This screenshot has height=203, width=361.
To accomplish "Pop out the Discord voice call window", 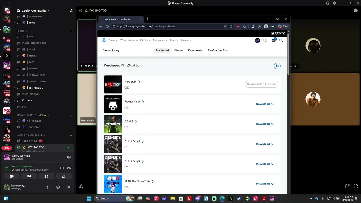I will click(x=347, y=186).
